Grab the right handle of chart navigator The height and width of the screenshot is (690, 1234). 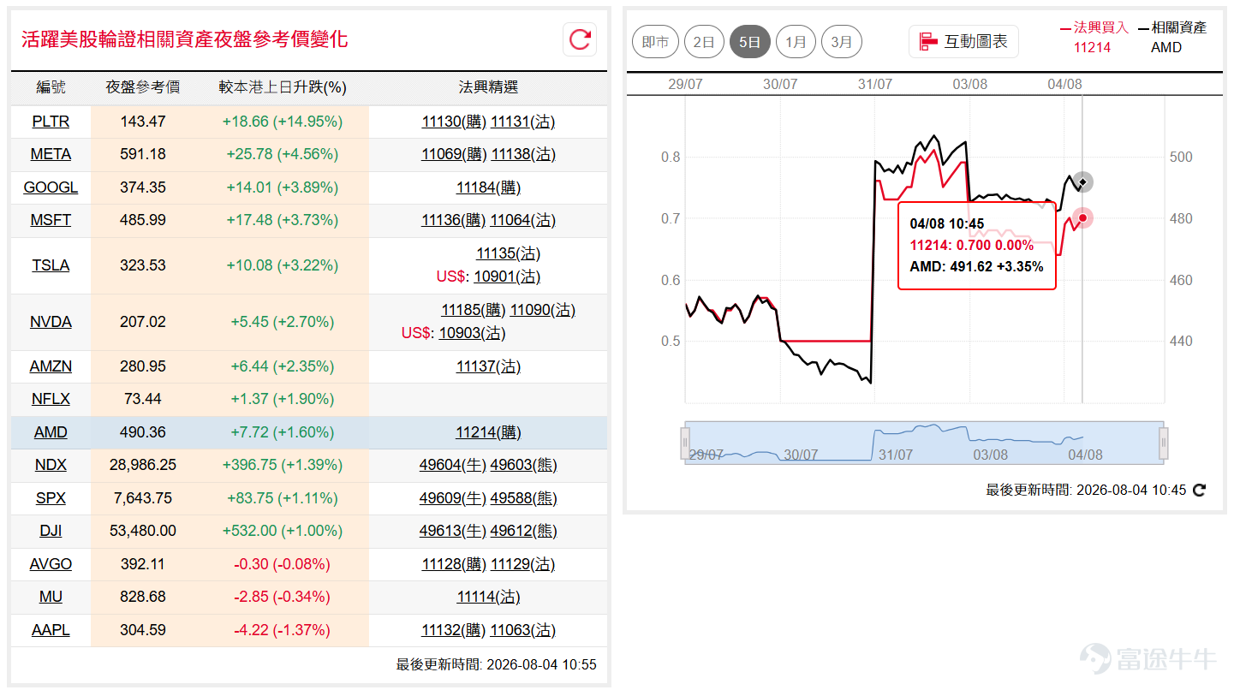1164,443
